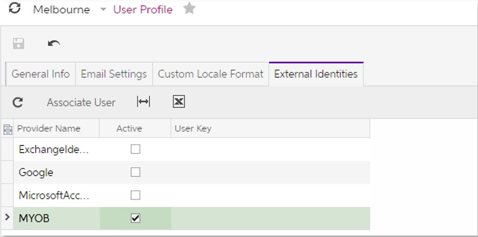This screenshot has height=237, width=478.
Task: Click the fit-to-screen columns icon
Action: [x=143, y=102]
